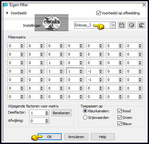
Task: Uncheck the Rood channel
Action: tap(119, 111)
